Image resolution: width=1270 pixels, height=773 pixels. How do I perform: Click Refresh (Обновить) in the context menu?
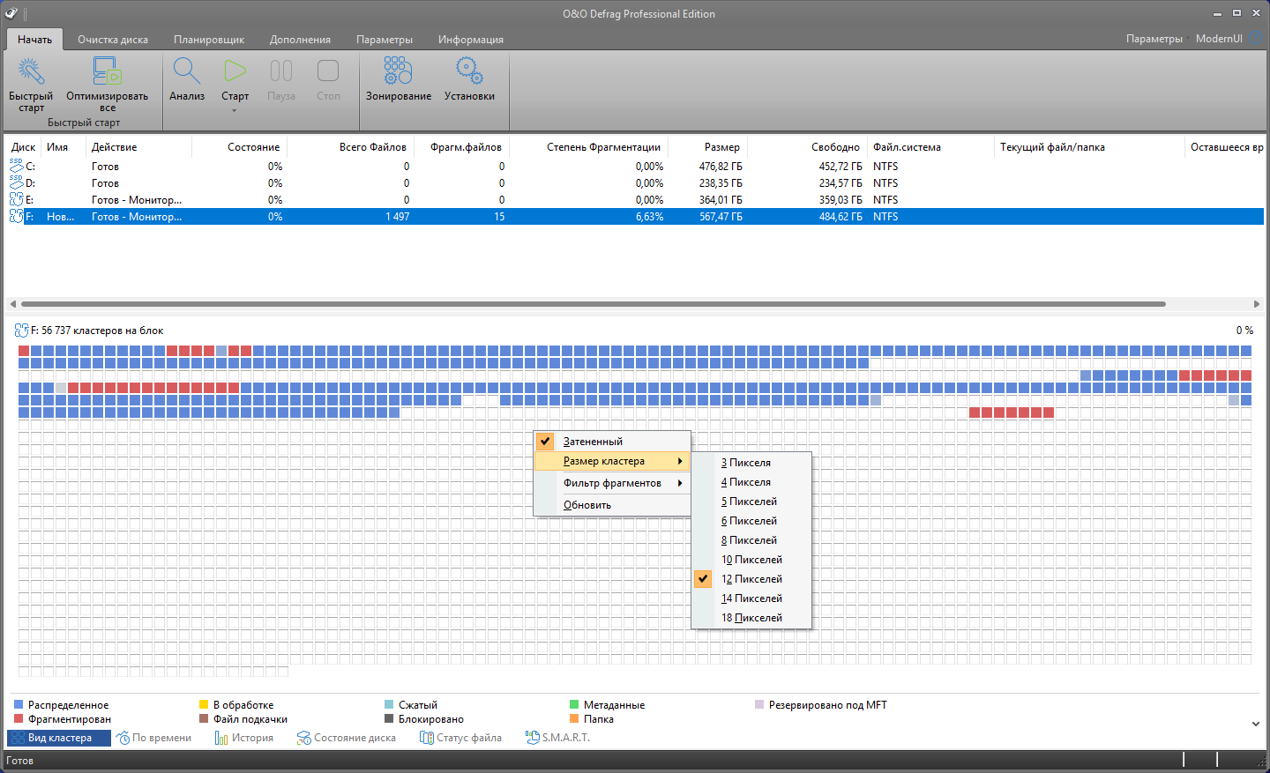587,505
